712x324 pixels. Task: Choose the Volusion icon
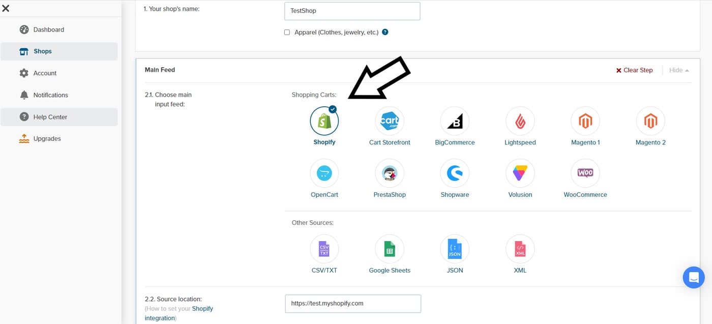click(520, 173)
